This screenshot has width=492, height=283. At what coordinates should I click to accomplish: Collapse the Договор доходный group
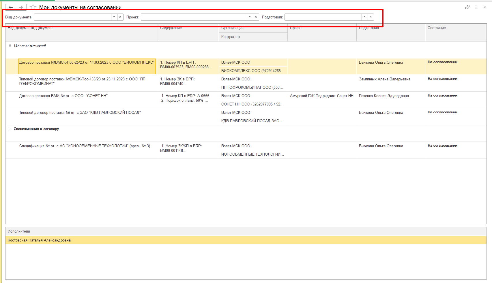point(10,45)
